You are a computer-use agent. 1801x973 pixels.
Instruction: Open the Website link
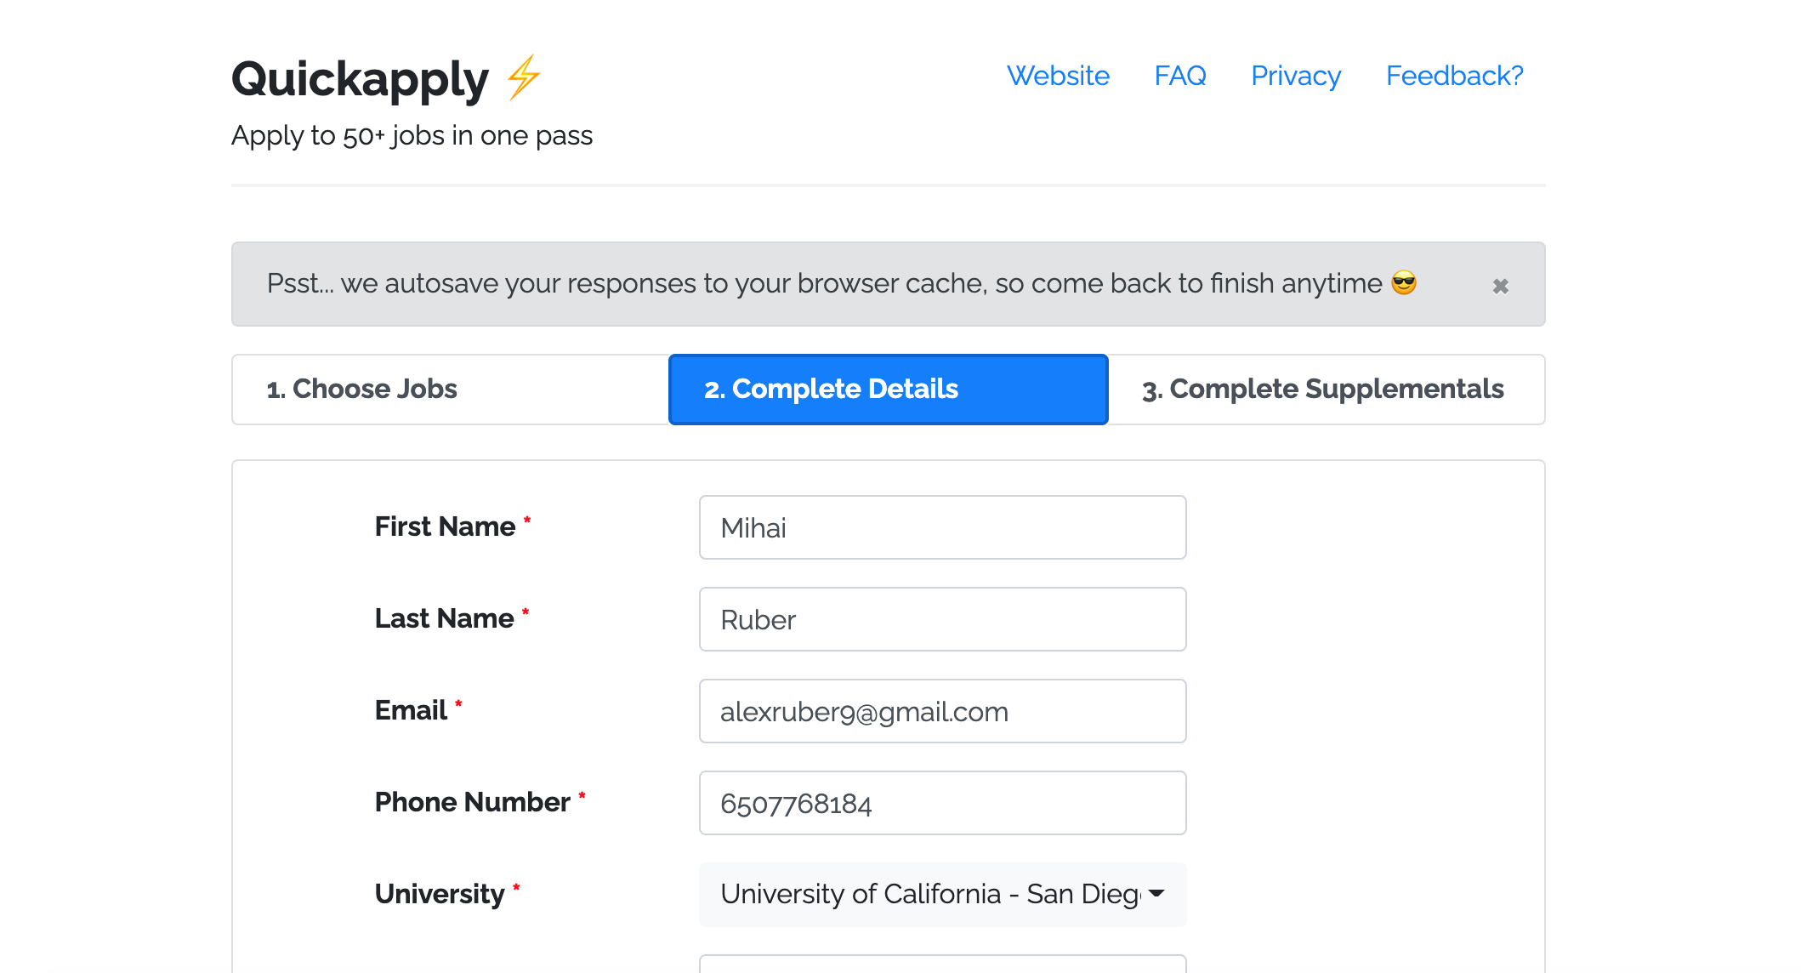pyautogui.click(x=1059, y=76)
